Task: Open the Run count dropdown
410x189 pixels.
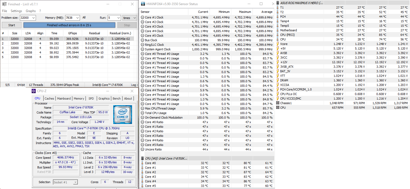Action: [118, 18]
